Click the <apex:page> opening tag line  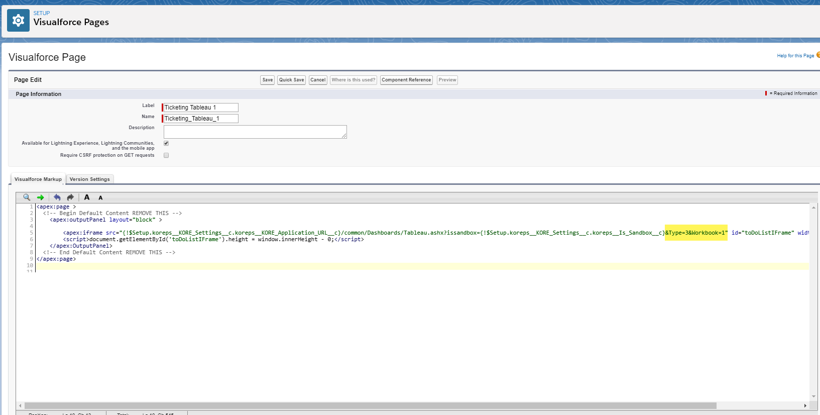coord(56,206)
